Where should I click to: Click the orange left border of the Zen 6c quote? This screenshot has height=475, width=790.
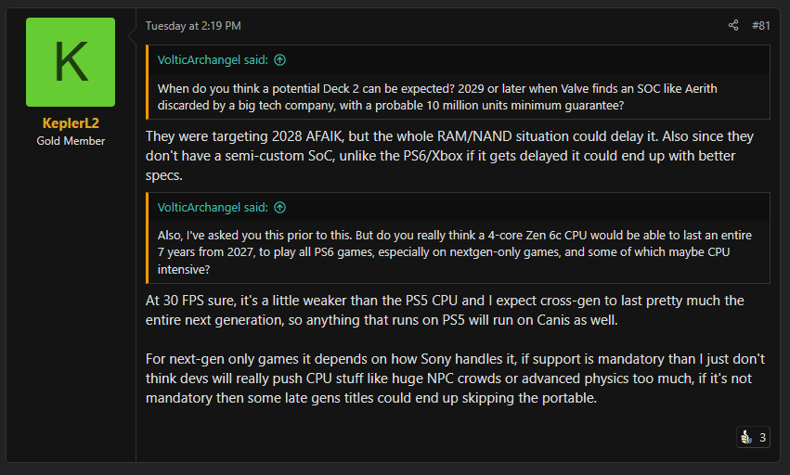[x=148, y=237]
